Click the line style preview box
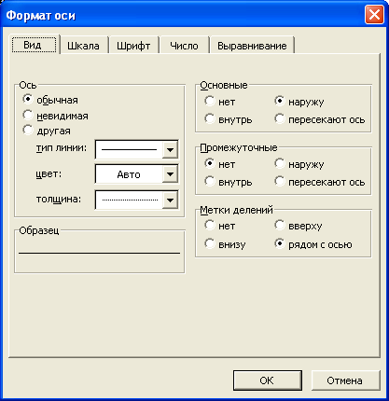The image size is (389, 401). (x=129, y=149)
